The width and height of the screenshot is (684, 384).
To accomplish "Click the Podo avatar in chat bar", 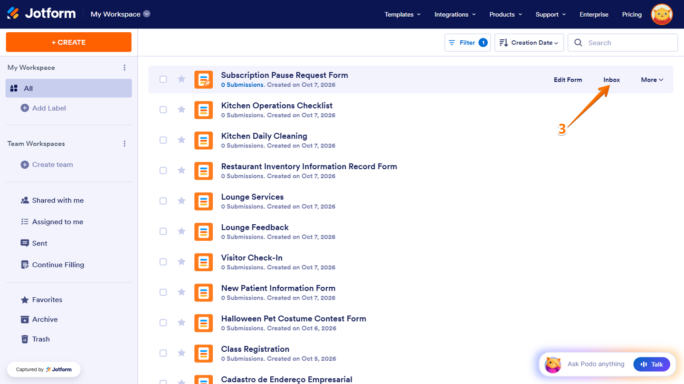I will tap(553, 364).
